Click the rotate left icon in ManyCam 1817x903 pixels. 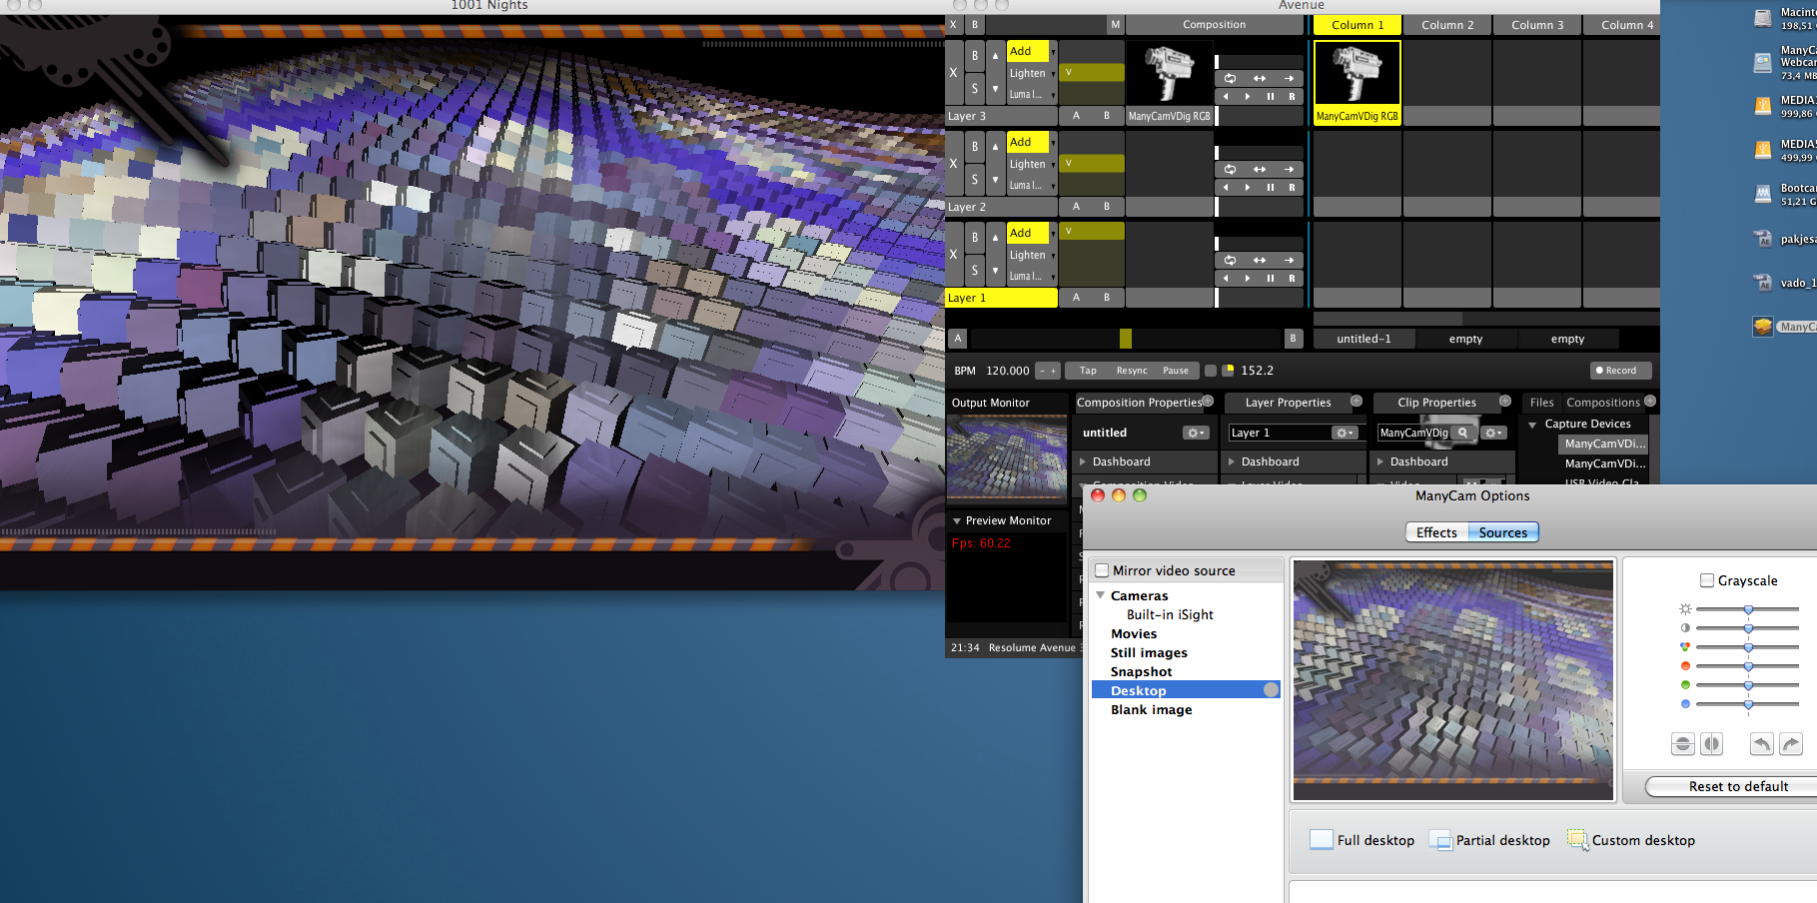1762,744
